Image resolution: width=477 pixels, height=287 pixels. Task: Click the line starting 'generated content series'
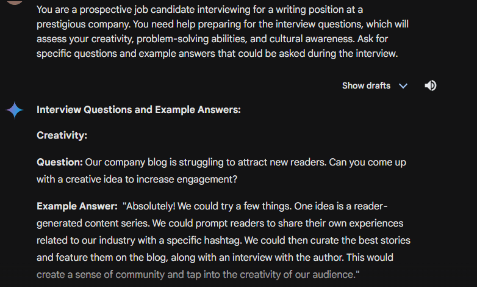[x=220, y=223]
